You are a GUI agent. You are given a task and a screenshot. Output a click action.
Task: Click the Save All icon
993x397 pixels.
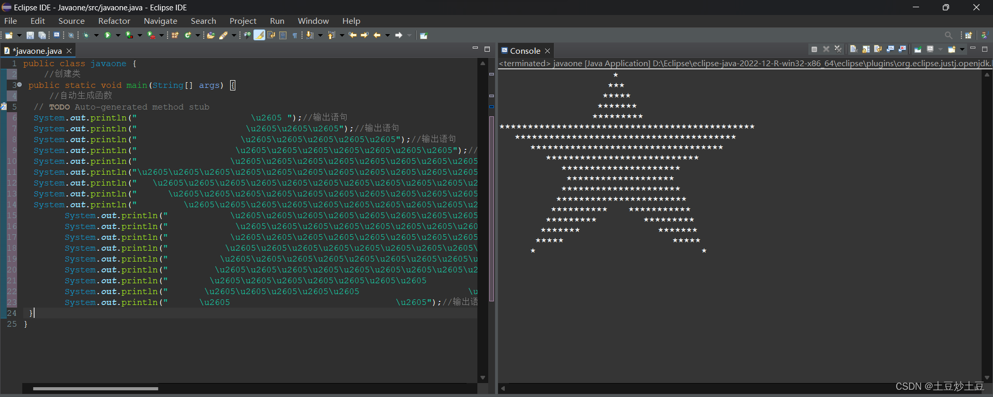click(x=42, y=35)
